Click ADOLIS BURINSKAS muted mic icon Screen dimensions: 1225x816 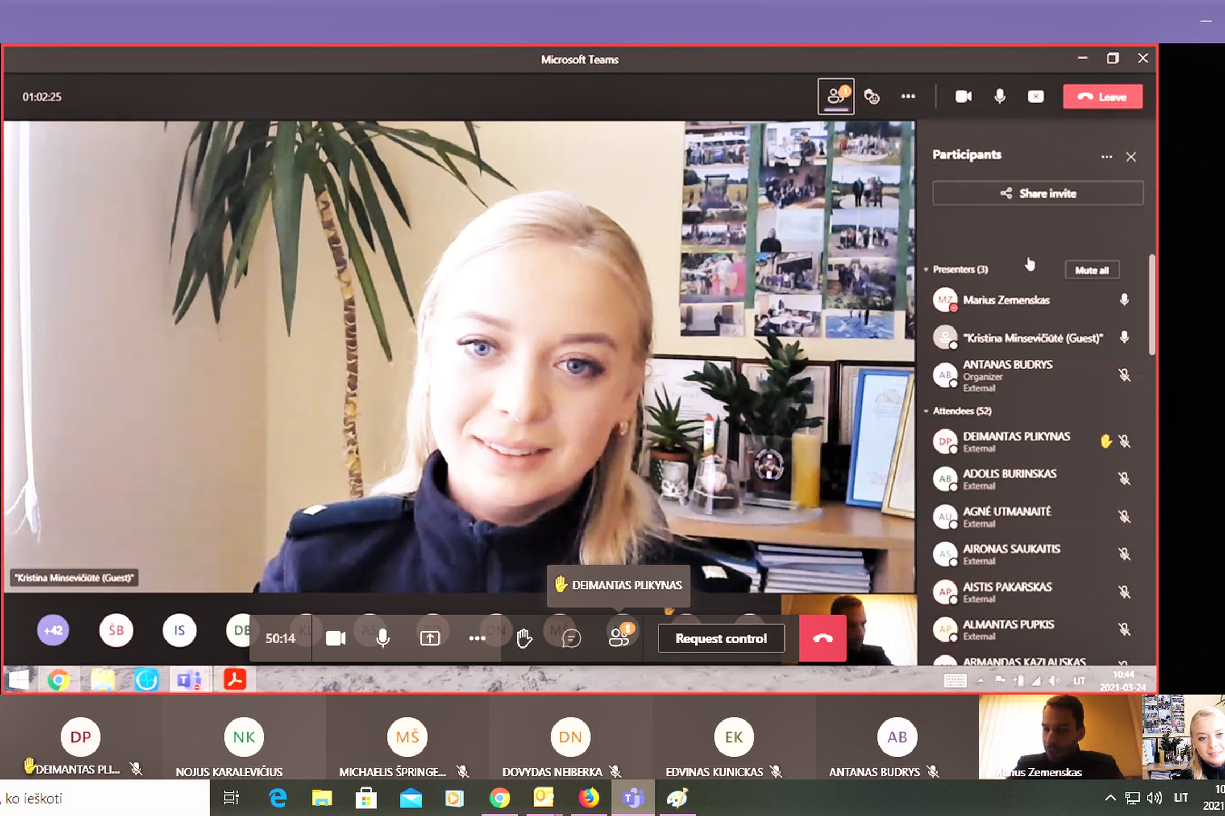(1124, 478)
